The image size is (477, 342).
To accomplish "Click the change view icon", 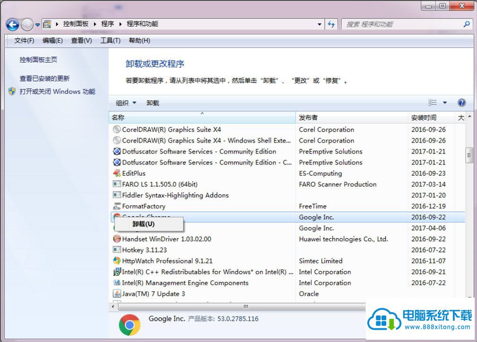I will (432, 103).
